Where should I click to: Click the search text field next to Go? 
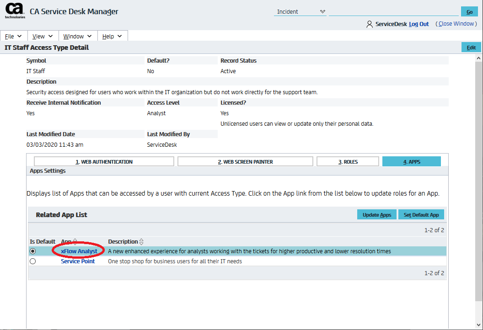point(393,12)
